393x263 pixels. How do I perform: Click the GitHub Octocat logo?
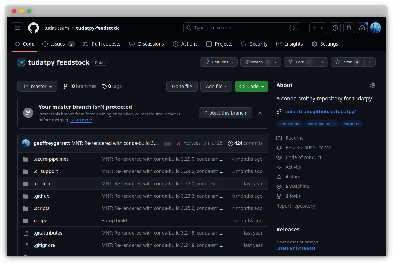pyautogui.click(x=34, y=28)
